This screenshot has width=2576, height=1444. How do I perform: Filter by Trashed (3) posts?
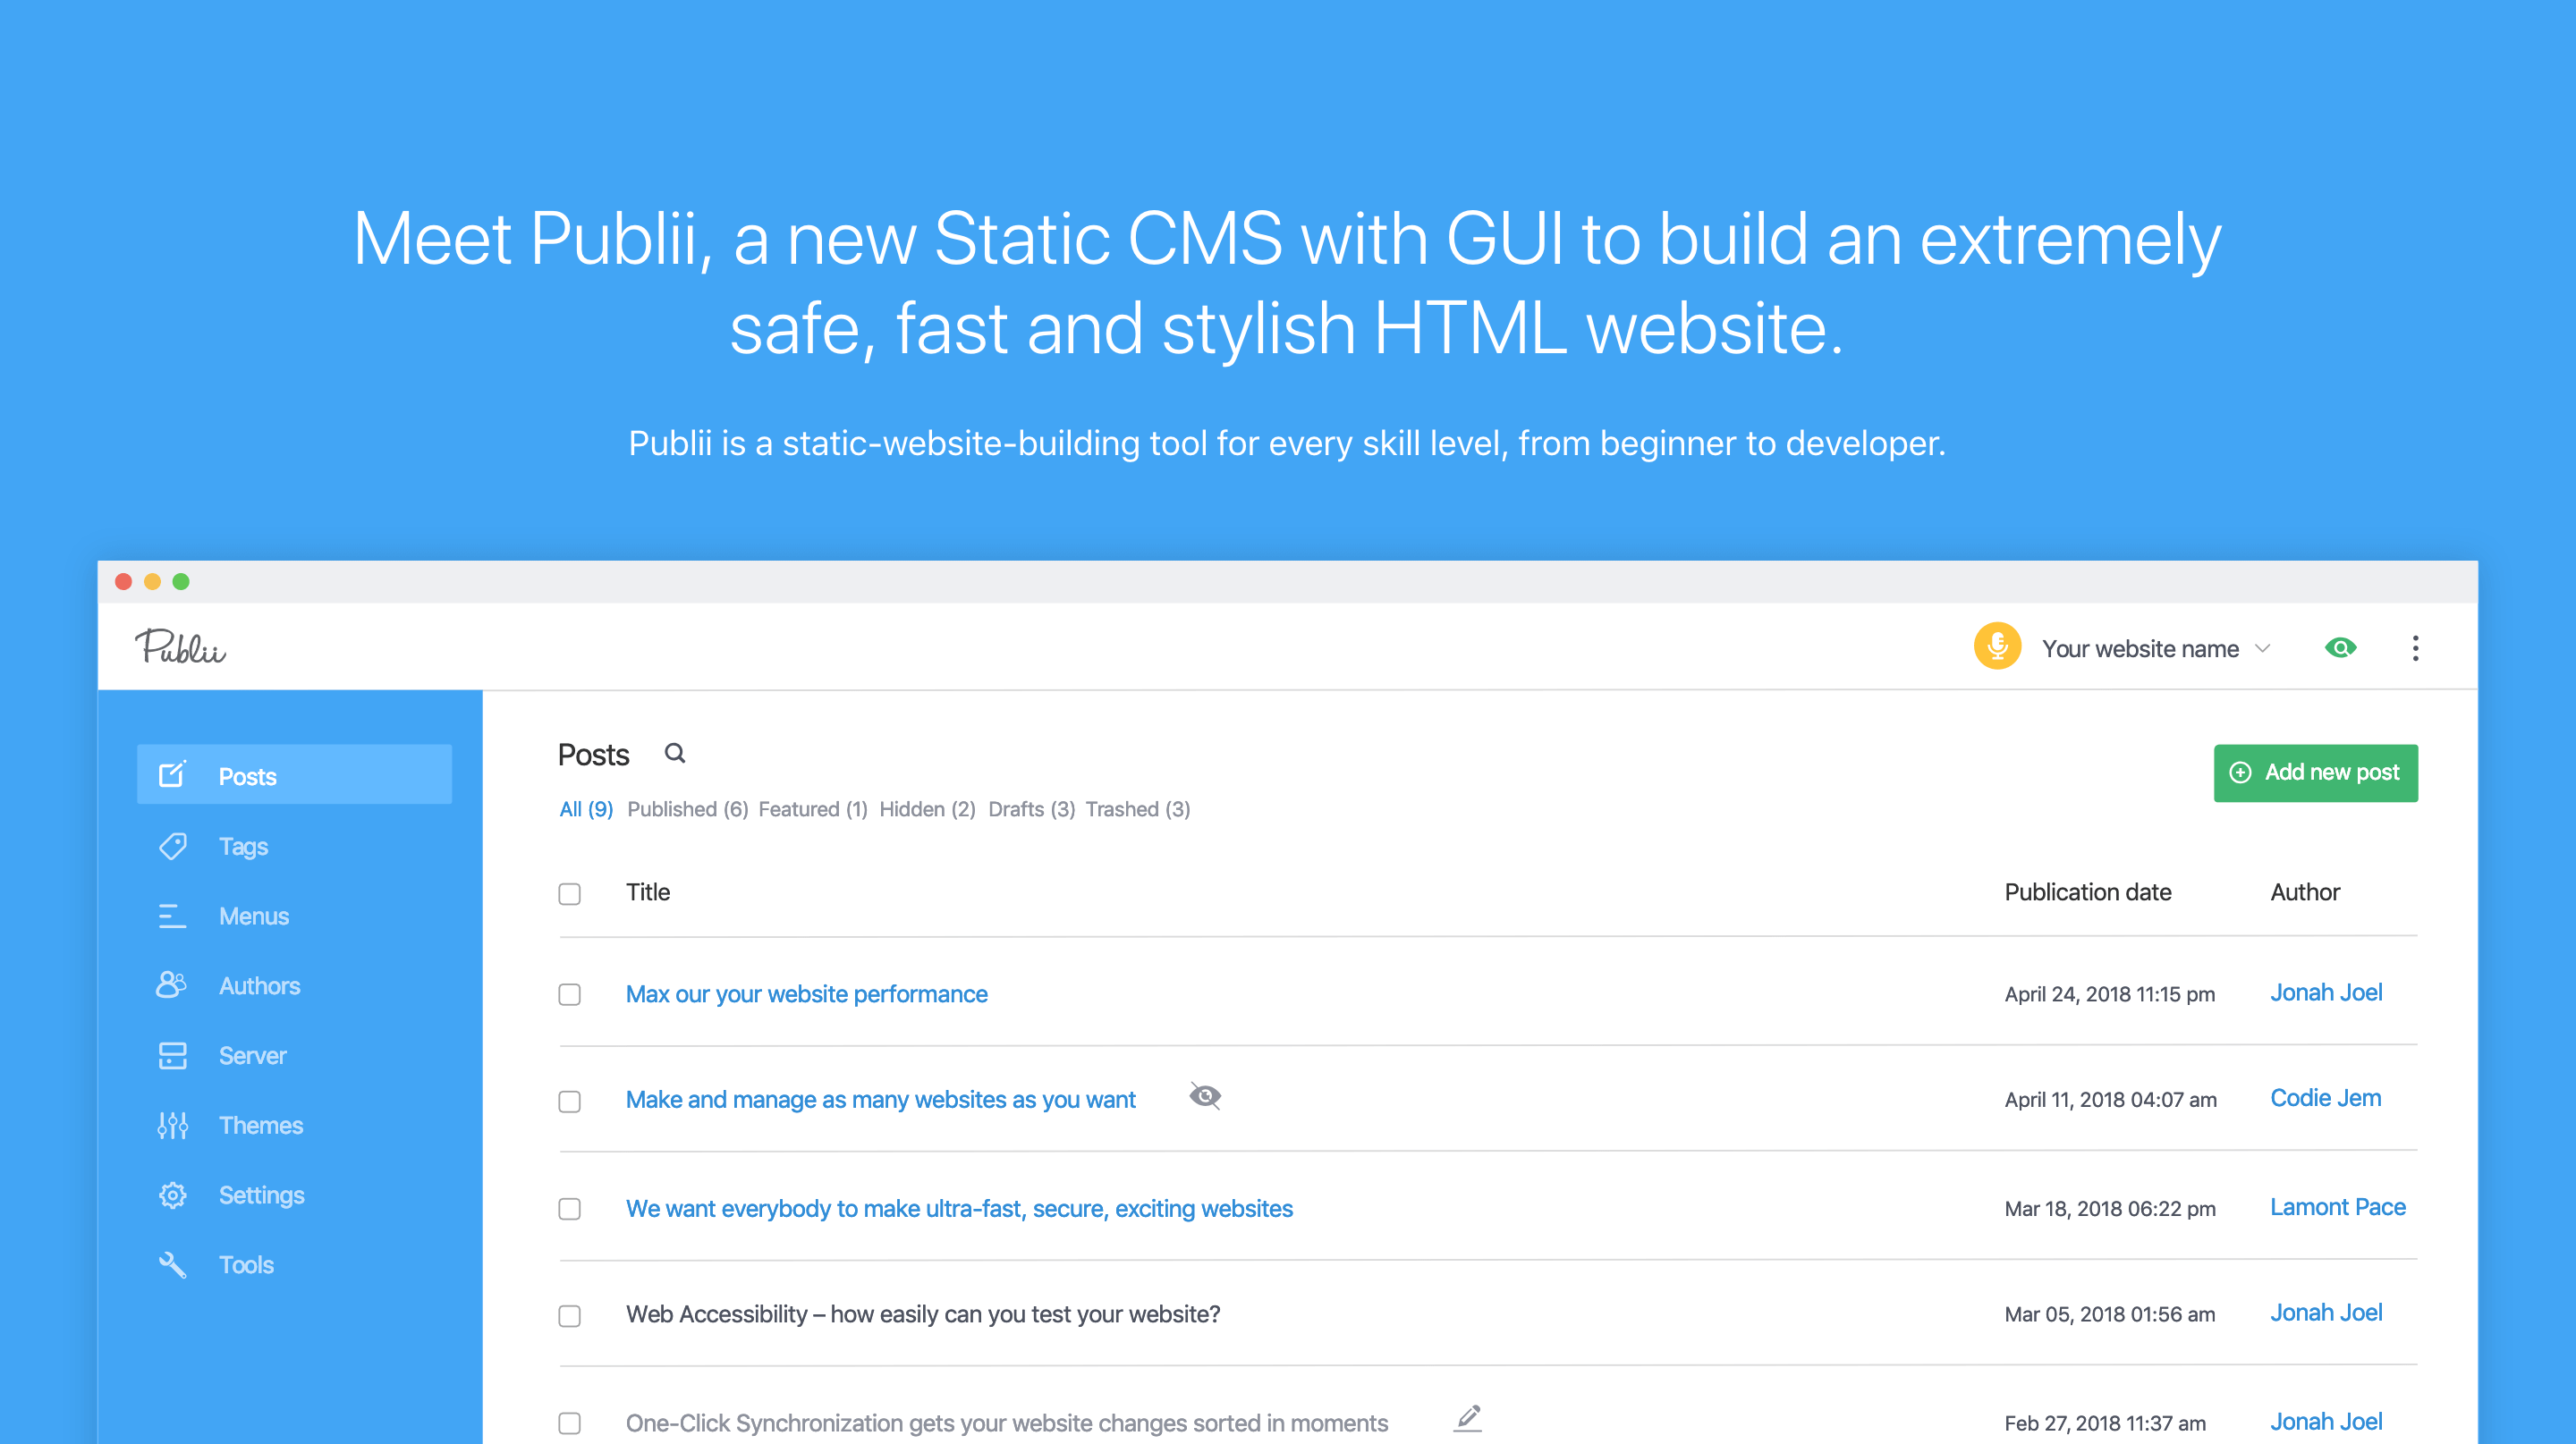pos(1138,808)
